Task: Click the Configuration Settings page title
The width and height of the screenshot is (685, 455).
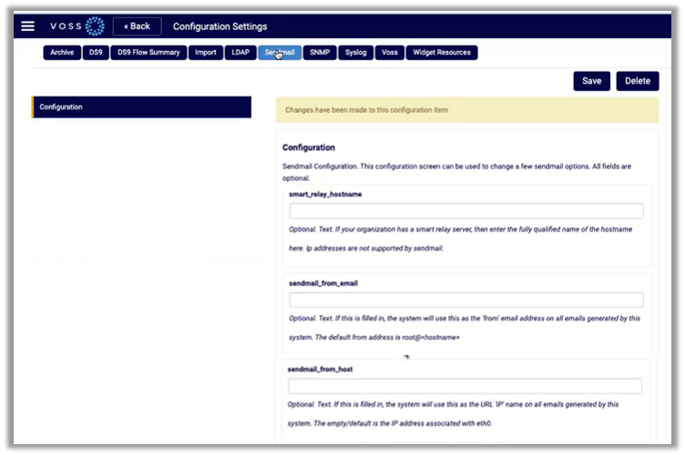Action: pyautogui.click(x=220, y=26)
